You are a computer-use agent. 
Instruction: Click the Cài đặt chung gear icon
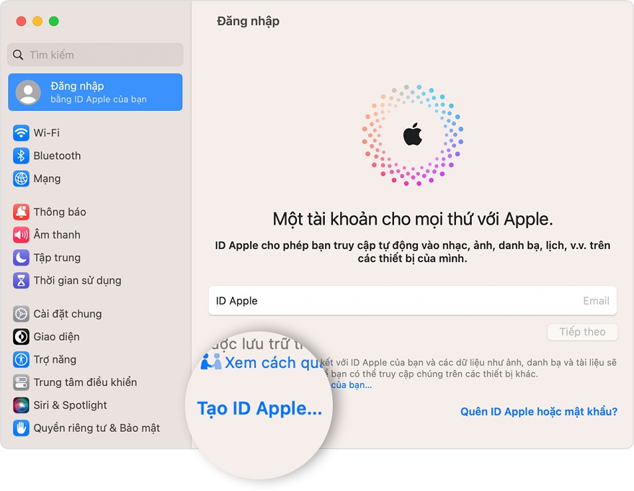[x=21, y=314]
